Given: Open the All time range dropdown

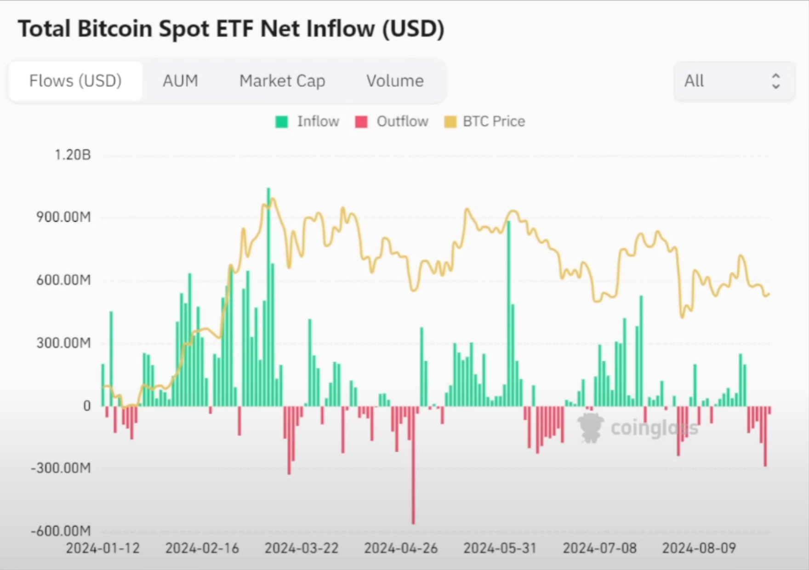Looking at the screenshot, I should (734, 81).
